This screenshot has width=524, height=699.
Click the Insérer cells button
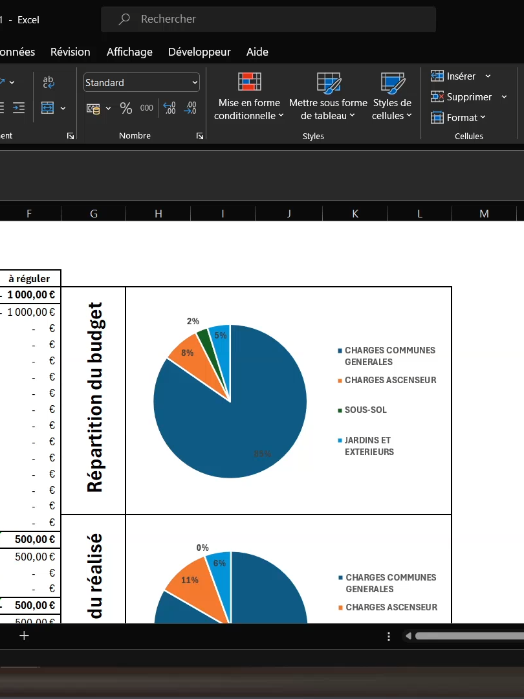(453, 76)
